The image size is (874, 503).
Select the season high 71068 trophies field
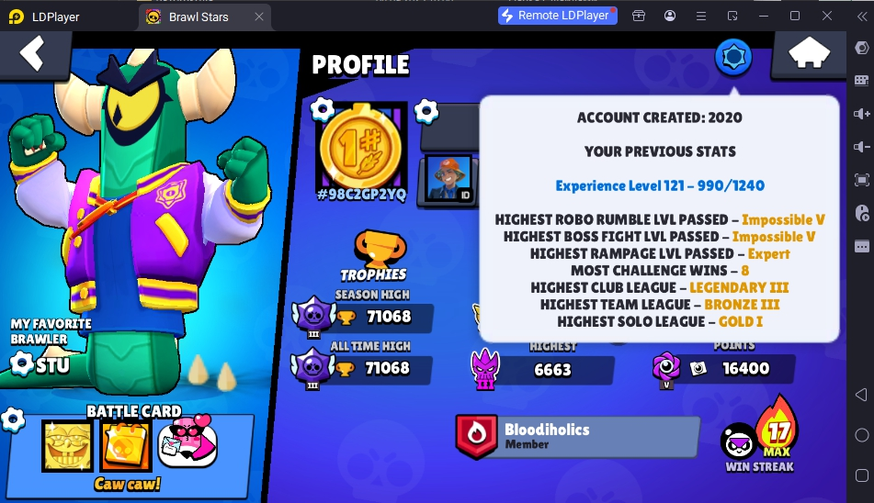[x=383, y=318]
